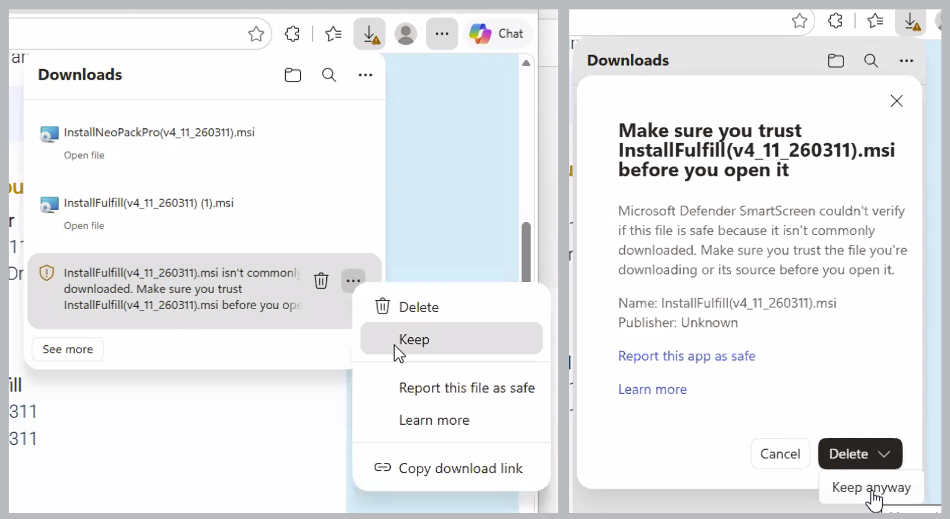Choose Copy download link menu item
Image resolution: width=950 pixels, height=519 pixels.
pos(451,468)
